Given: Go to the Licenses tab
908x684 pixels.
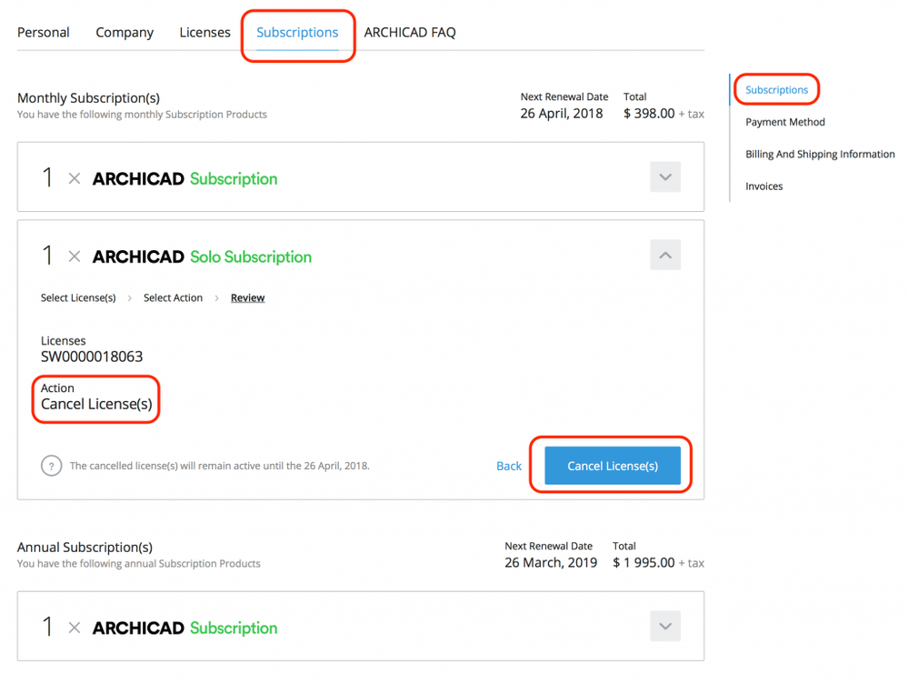Looking at the screenshot, I should 205,33.
